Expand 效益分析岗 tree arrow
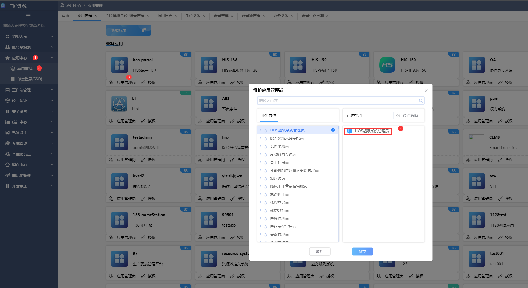Viewport: 528px width, 288px height. pyautogui.click(x=260, y=210)
